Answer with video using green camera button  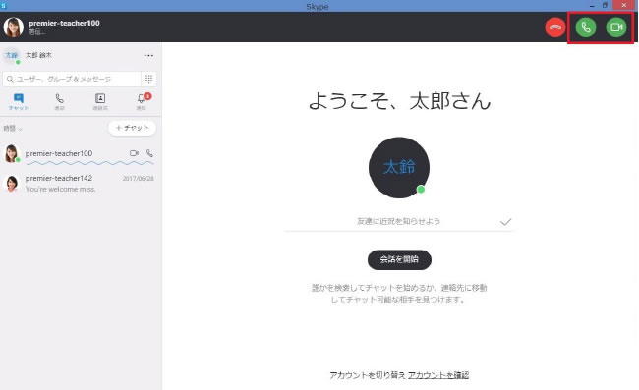(x=616, y=28)
